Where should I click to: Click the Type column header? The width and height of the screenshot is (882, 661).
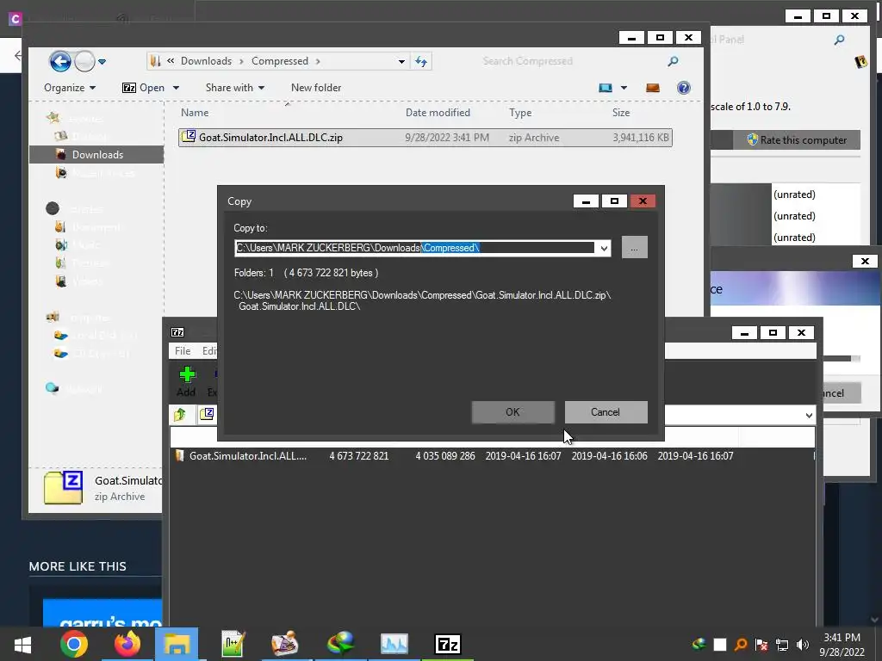pos(520,113)
